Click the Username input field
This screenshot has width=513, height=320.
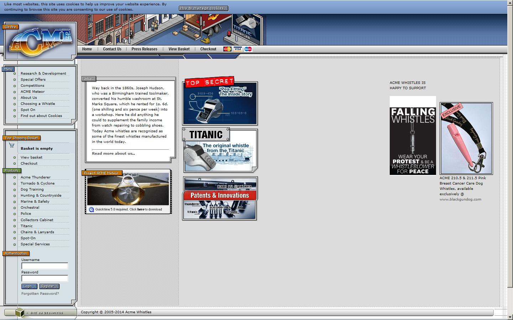pos(45,266)
